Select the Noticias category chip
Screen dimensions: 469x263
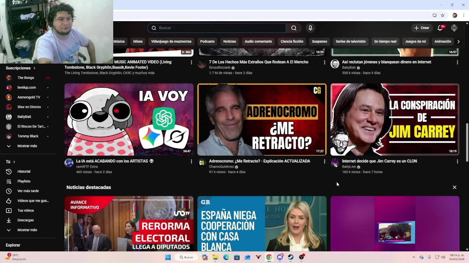(x=230, y=42)
